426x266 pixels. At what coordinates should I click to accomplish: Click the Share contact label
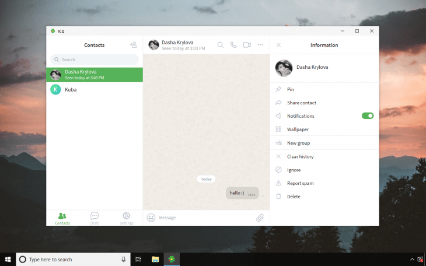302,103
